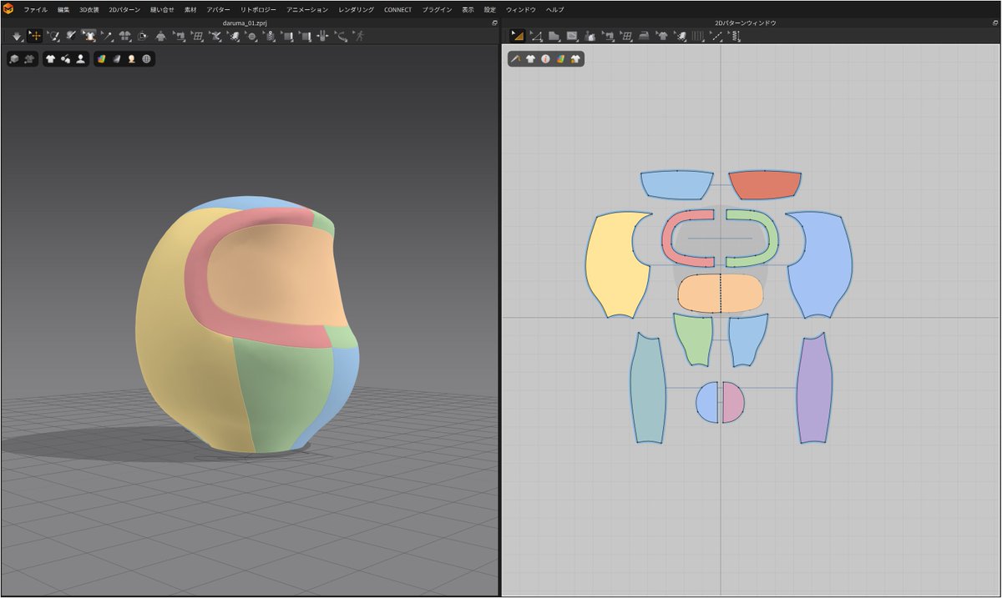
Task: Select the red top pattern piece
Action: pos(765,184)
